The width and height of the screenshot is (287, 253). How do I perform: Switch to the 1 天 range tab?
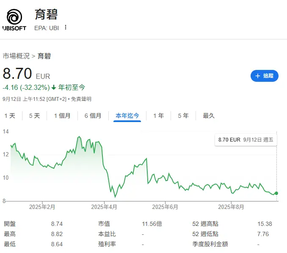click(x=10, y=116)
